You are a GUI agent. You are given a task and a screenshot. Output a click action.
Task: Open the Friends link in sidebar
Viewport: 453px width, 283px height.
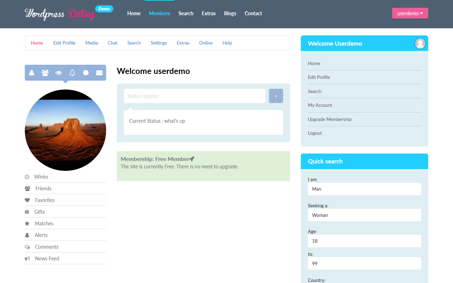point(43,189)
